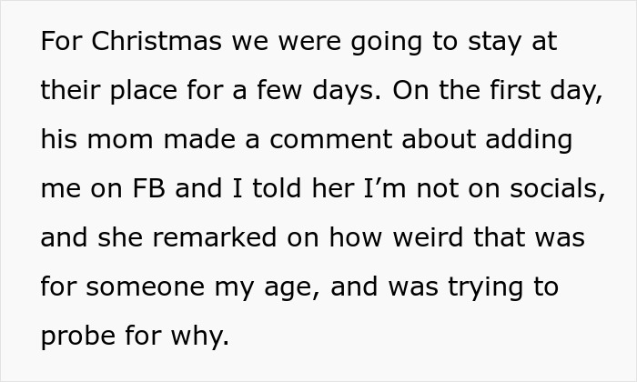Click the word "probe"

[x=76, y=337]
